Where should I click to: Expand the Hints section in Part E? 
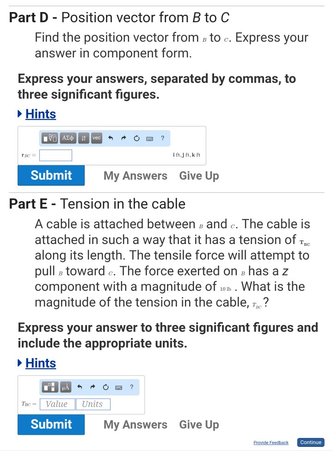(x=41, y=363)
